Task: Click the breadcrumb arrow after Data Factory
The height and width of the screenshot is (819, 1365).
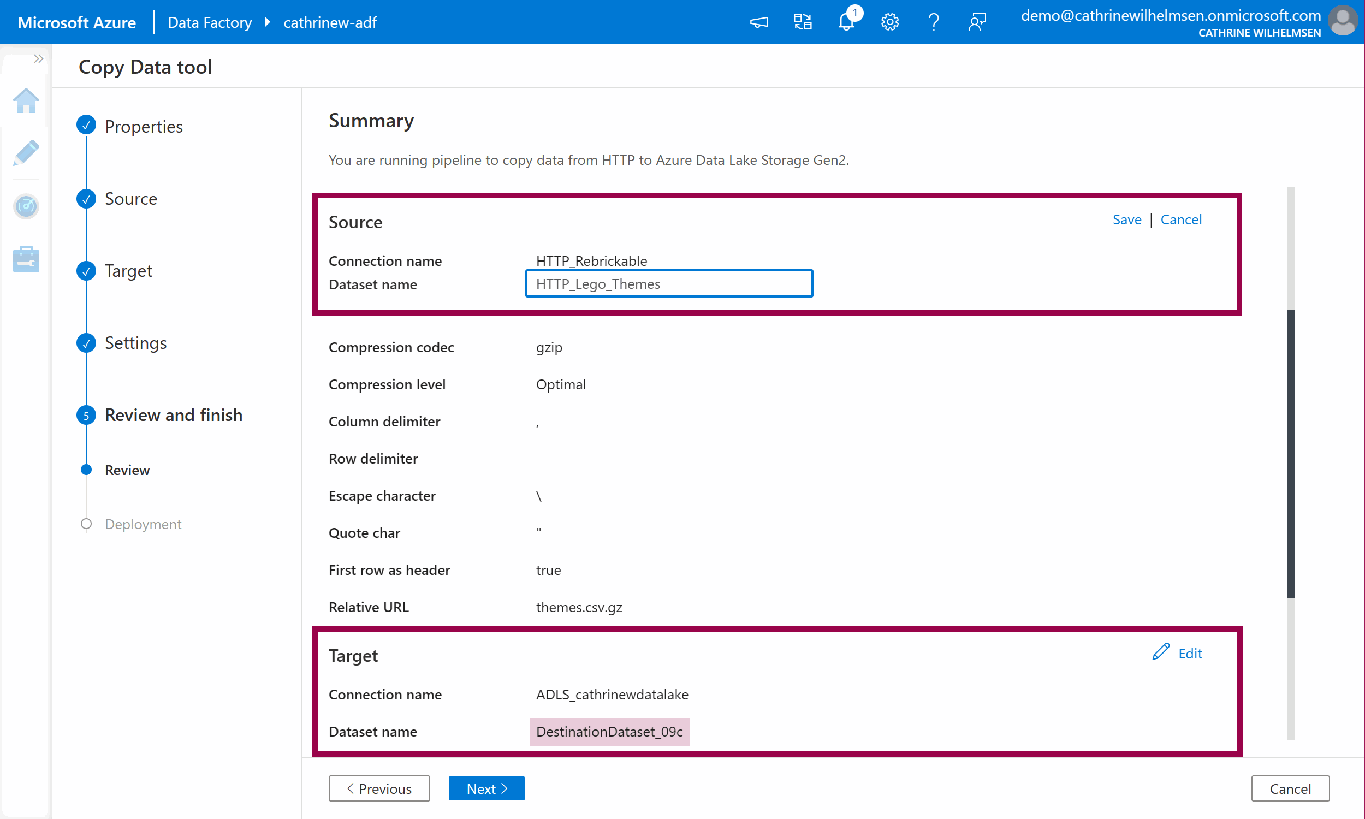Action: (268, 22)
